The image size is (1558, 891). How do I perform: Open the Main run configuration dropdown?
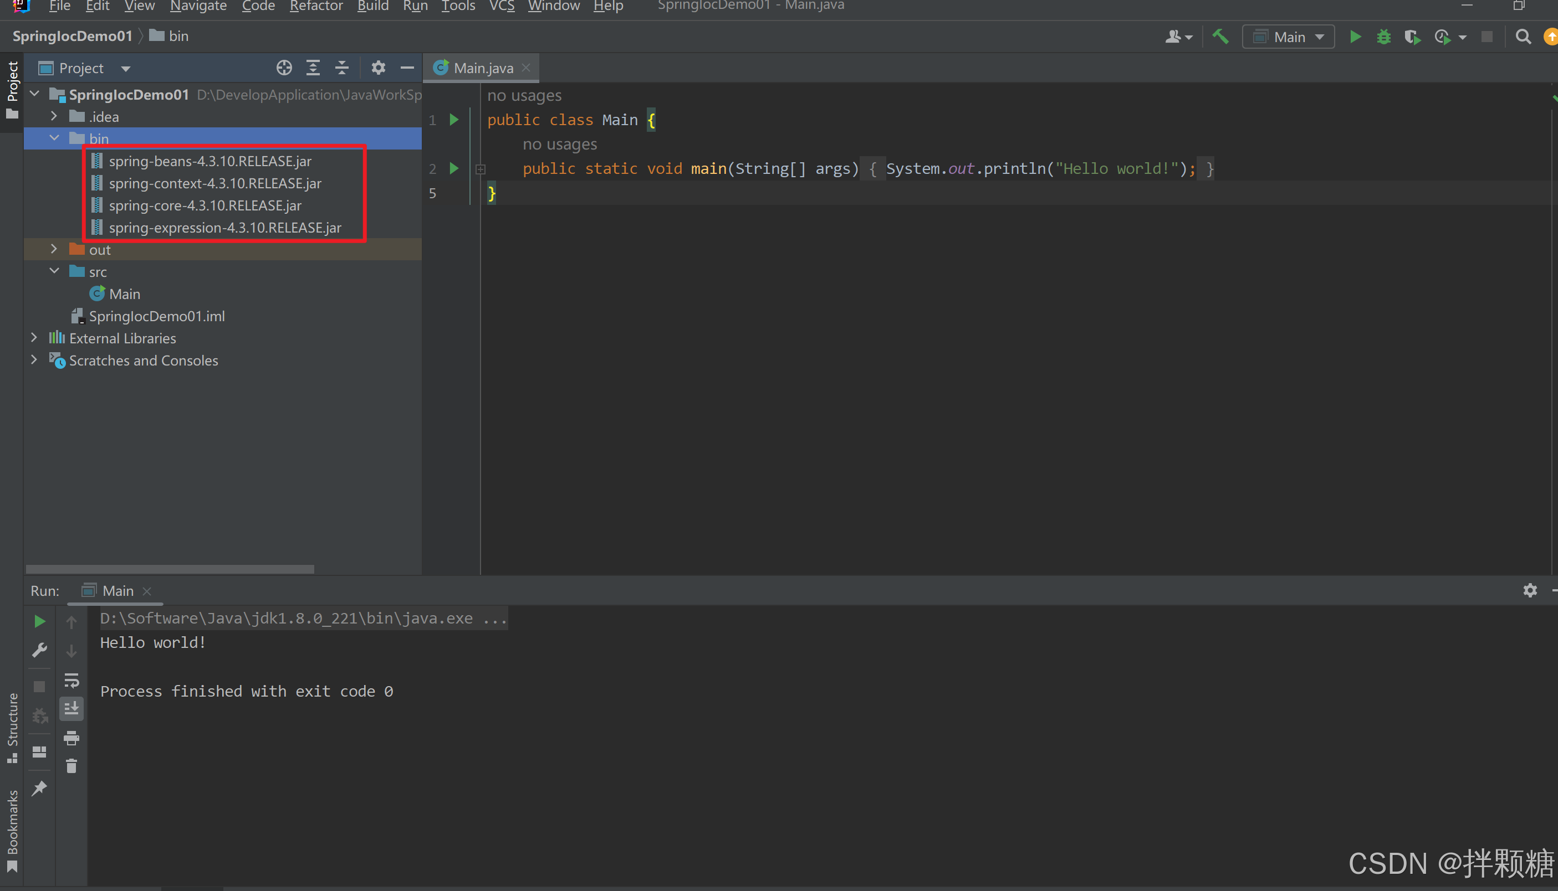pyautogui.click(x=1289, y=37)
